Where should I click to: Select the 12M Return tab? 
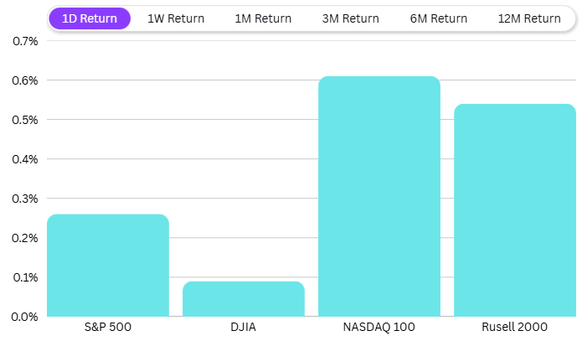pos(528,18)
